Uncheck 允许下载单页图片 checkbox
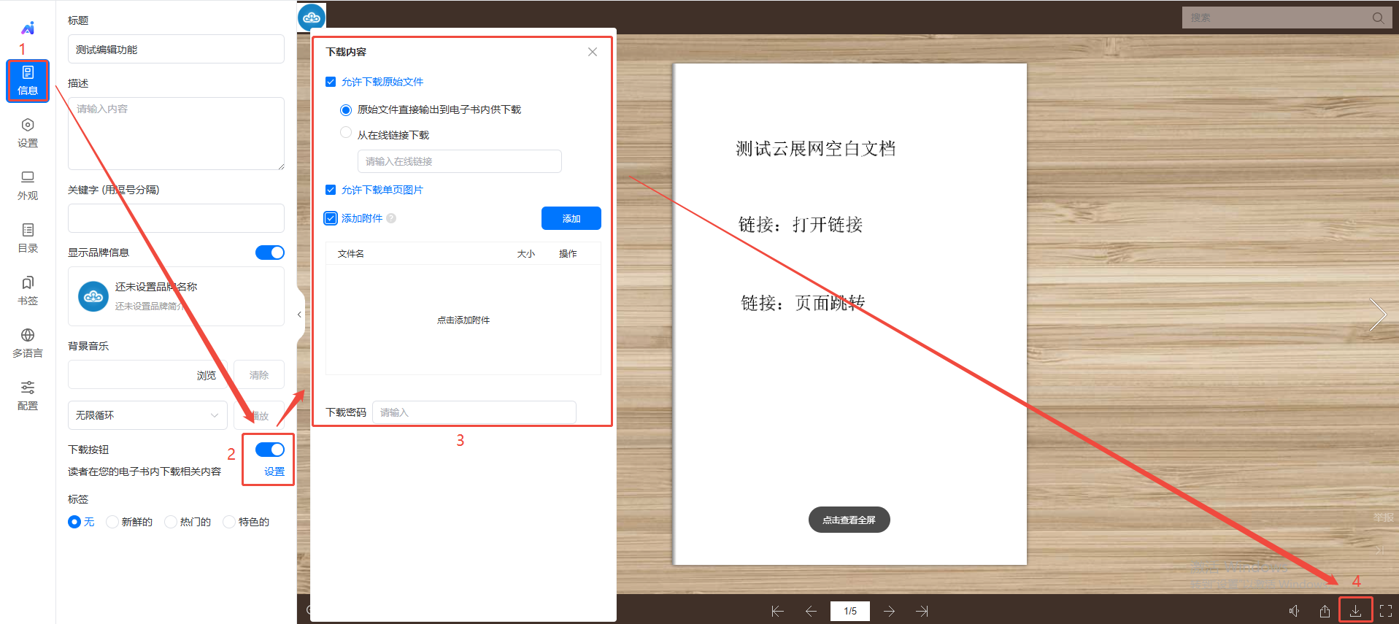 (331, 190)
